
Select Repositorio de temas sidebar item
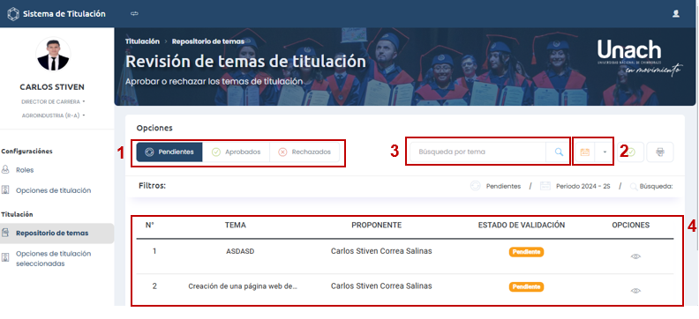(56, 234)
